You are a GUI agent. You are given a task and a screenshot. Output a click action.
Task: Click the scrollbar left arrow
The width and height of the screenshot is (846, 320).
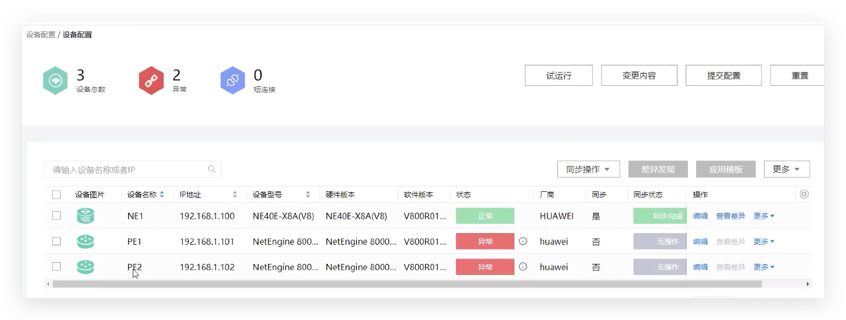pos(48,284)
